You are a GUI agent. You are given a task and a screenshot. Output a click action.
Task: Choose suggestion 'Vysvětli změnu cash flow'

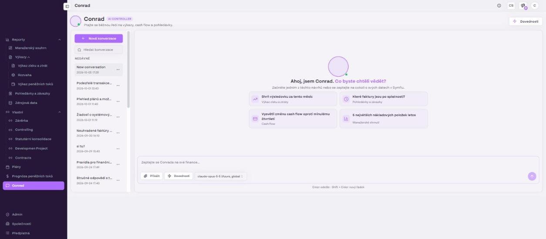tap(293, 119)
